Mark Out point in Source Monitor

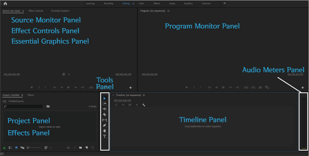tap(46, 87)
